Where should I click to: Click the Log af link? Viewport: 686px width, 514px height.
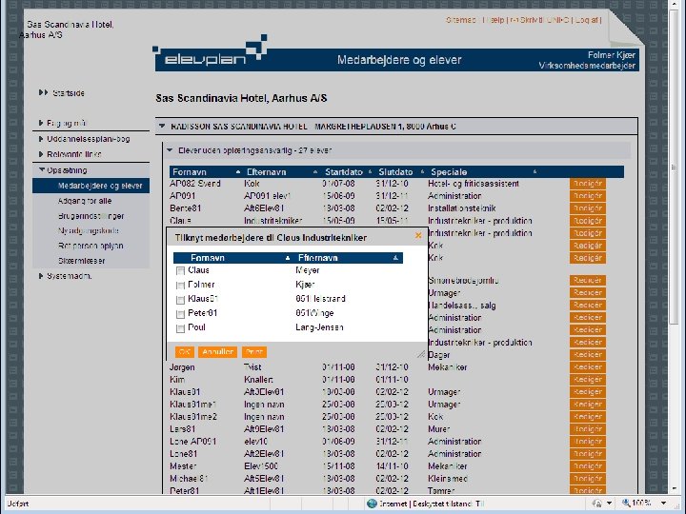(587, 20)
